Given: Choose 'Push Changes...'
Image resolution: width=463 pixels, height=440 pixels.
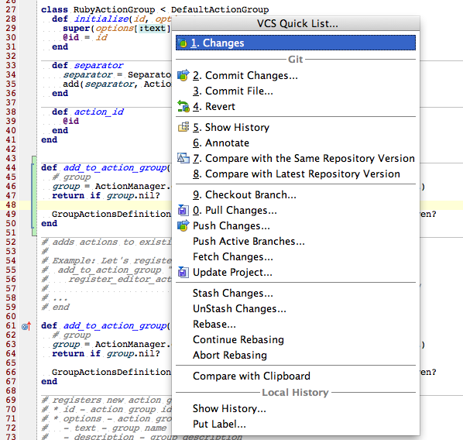Looking at the screenshot, I should (231, 226).
